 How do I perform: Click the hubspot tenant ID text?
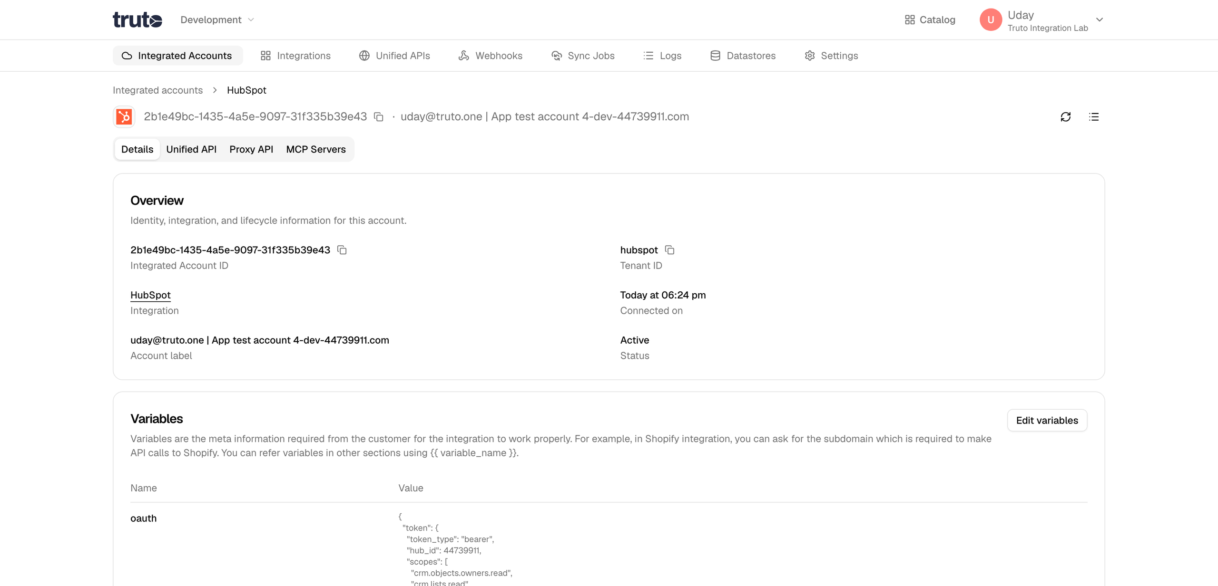pyautogui.click(x=639, y=250)
